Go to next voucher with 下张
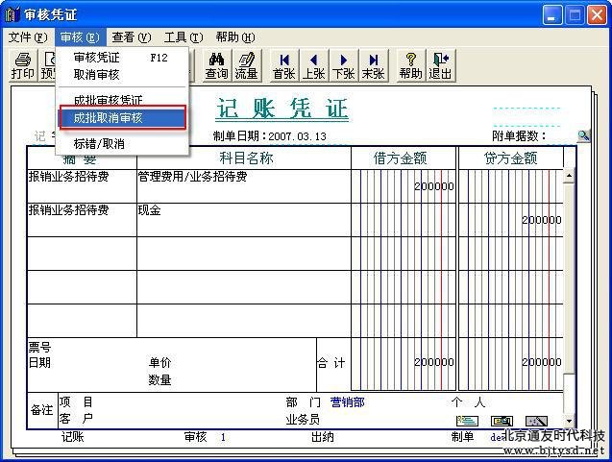612x462 pixels. 343,65
